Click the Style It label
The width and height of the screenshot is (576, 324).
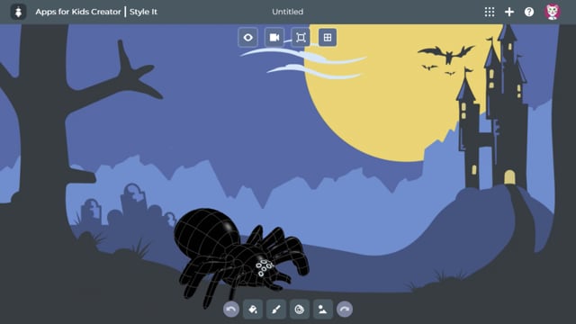click(143, 12)
